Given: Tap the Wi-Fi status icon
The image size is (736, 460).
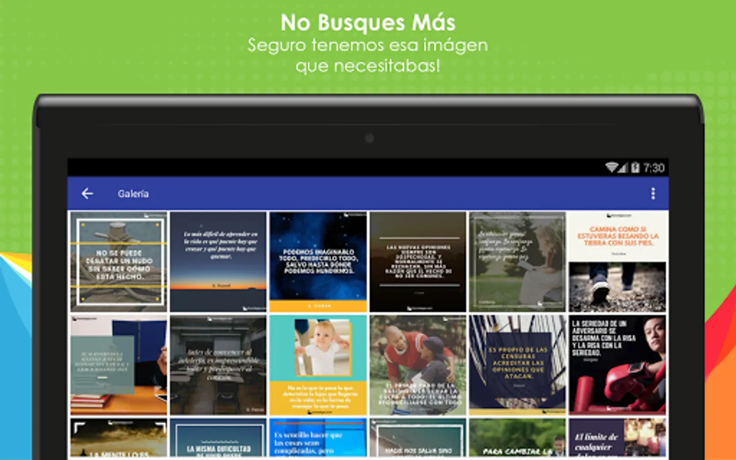Looking at the screenshot, I should tap(611, 168).
